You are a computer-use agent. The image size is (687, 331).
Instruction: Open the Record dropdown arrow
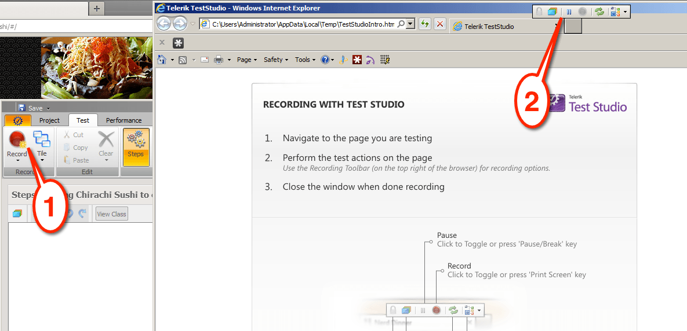(18, 160)
